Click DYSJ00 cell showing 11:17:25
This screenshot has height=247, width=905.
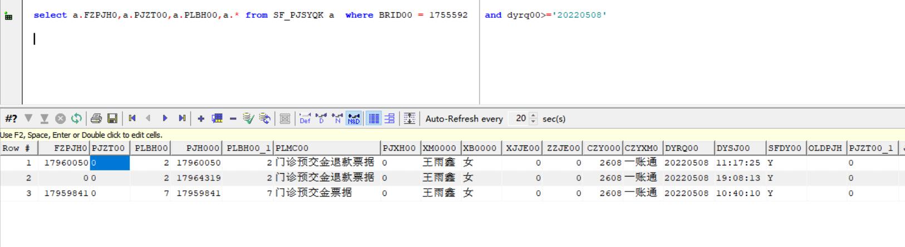[x=740, y=163]
